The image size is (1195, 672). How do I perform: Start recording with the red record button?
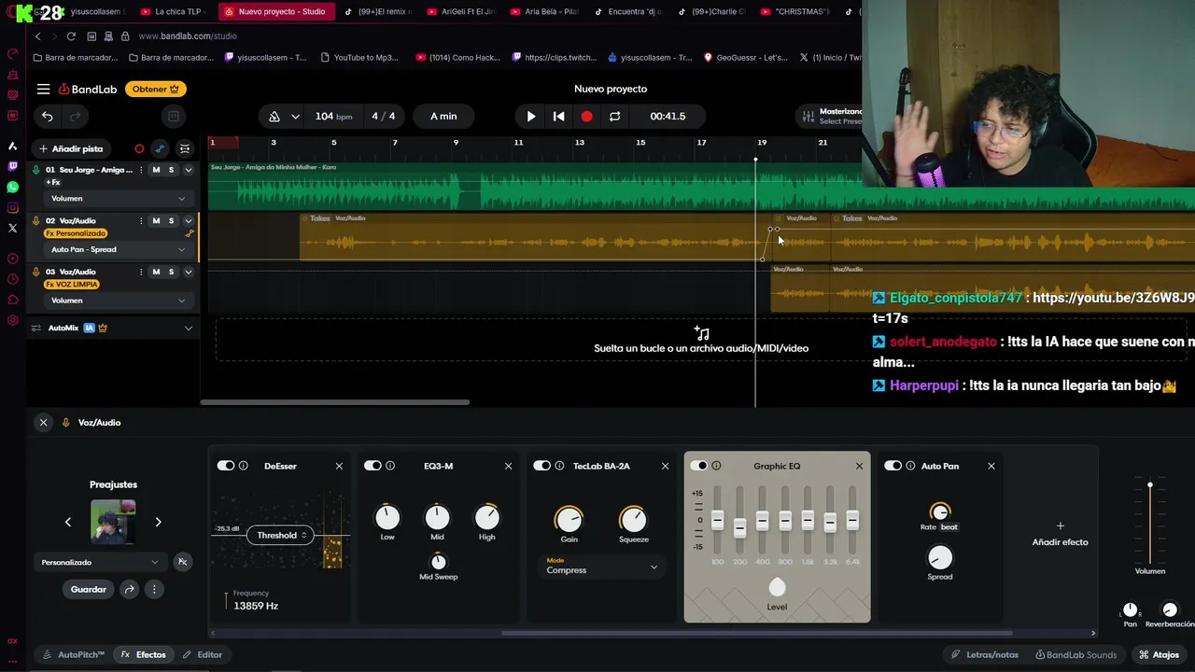(586, 117)
